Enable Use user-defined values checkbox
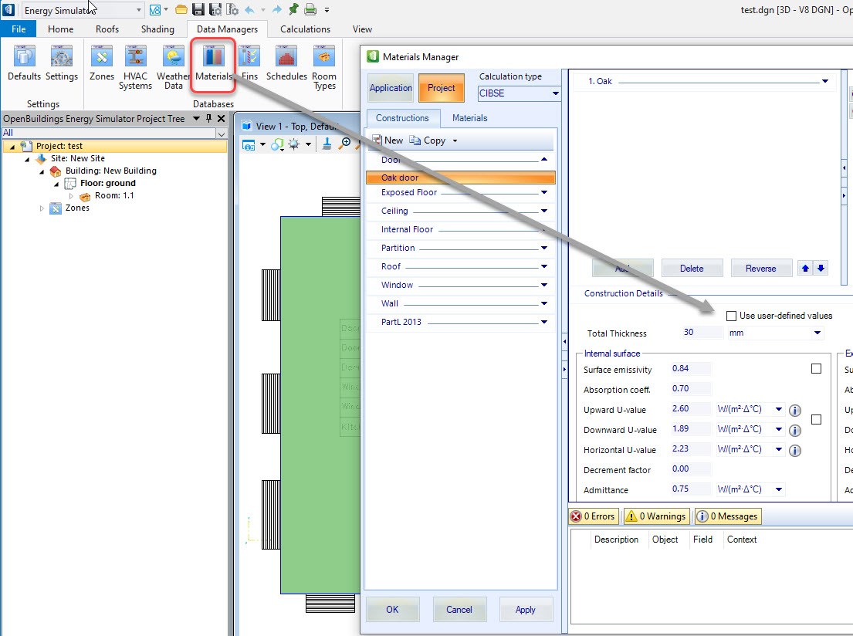The image size is (853, 636). coord(731,316)
